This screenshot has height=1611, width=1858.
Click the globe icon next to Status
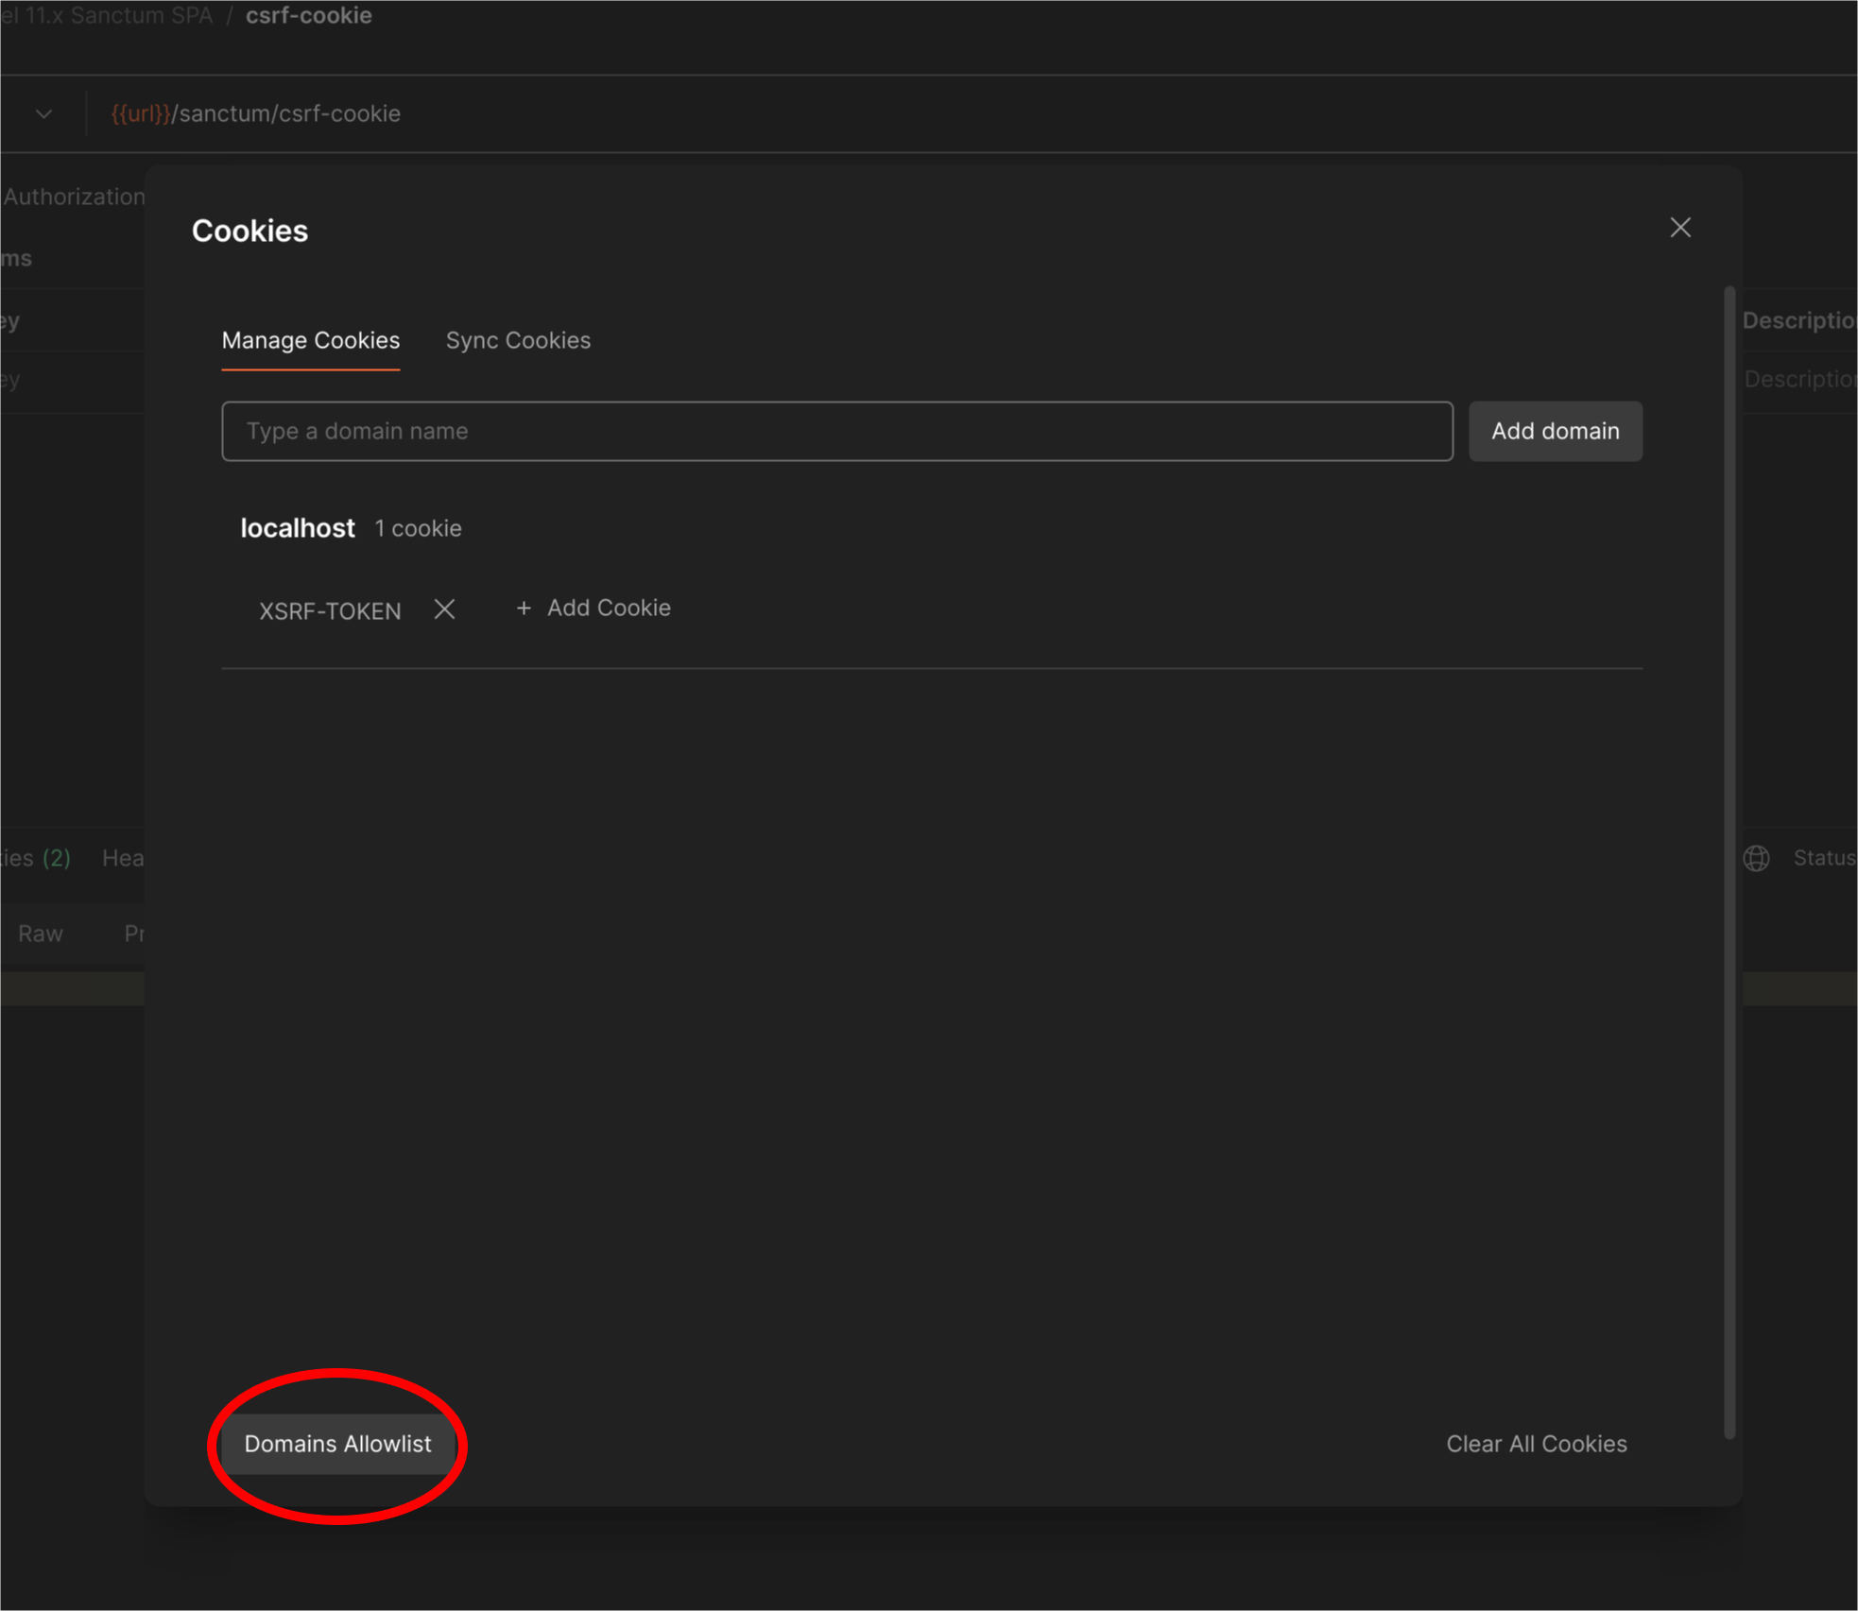point(1758,858)
